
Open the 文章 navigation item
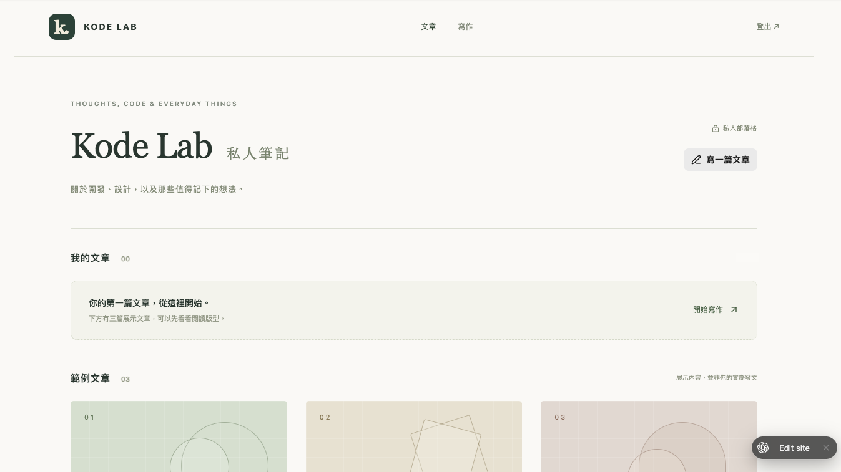pyautogui.click(x=428, y=27)
